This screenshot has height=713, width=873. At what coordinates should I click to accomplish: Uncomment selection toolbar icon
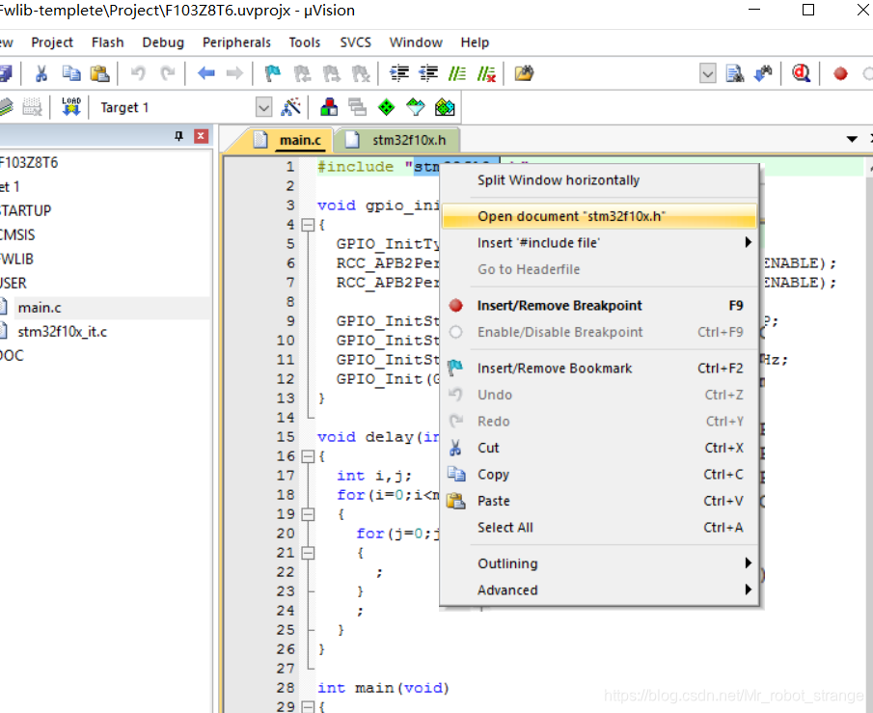point(486,73)
